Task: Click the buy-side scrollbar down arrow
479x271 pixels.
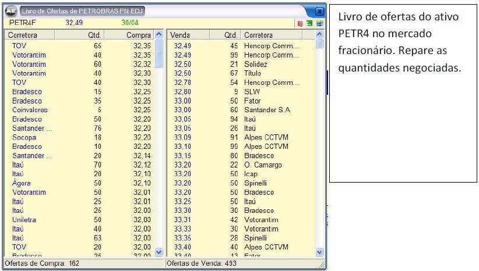Action: tap(159, 252)
